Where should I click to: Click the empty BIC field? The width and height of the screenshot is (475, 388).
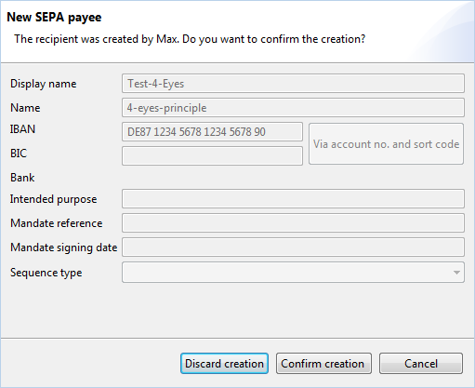coord(212,156)
